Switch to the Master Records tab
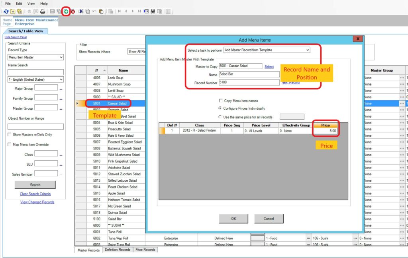Viewport: 408px width, 258px height. (x=88, y=250)
